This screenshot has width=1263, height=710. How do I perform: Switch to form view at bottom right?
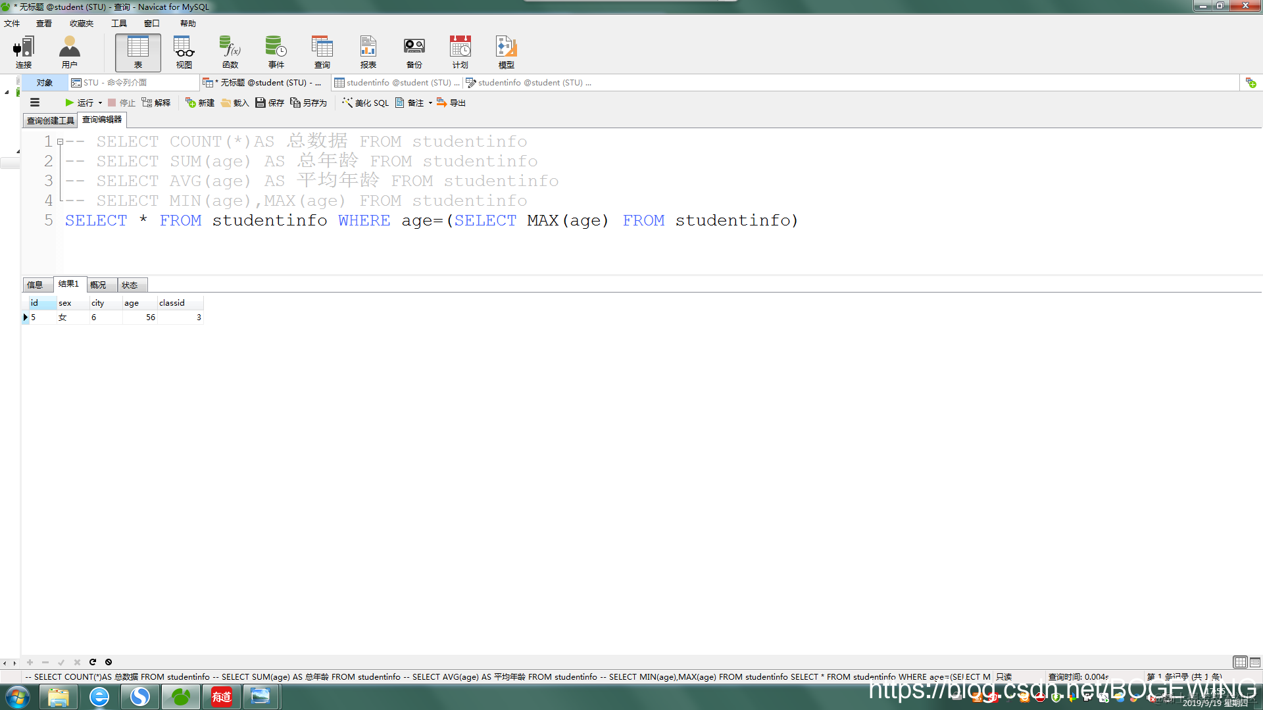pos(1255,662)
